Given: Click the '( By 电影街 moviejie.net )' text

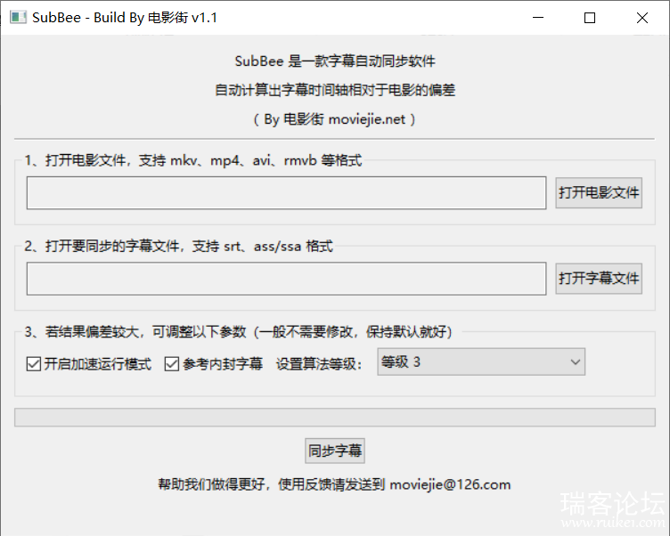Looking at the screenshot, I should click(x=335, y=119).
